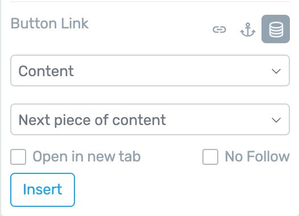Click the Content text in first dropdown
Screen dimensions: 299x216
46,71
